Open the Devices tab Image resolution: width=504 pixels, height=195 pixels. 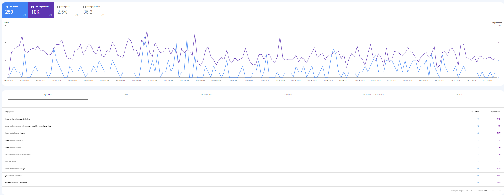(287, 95)
